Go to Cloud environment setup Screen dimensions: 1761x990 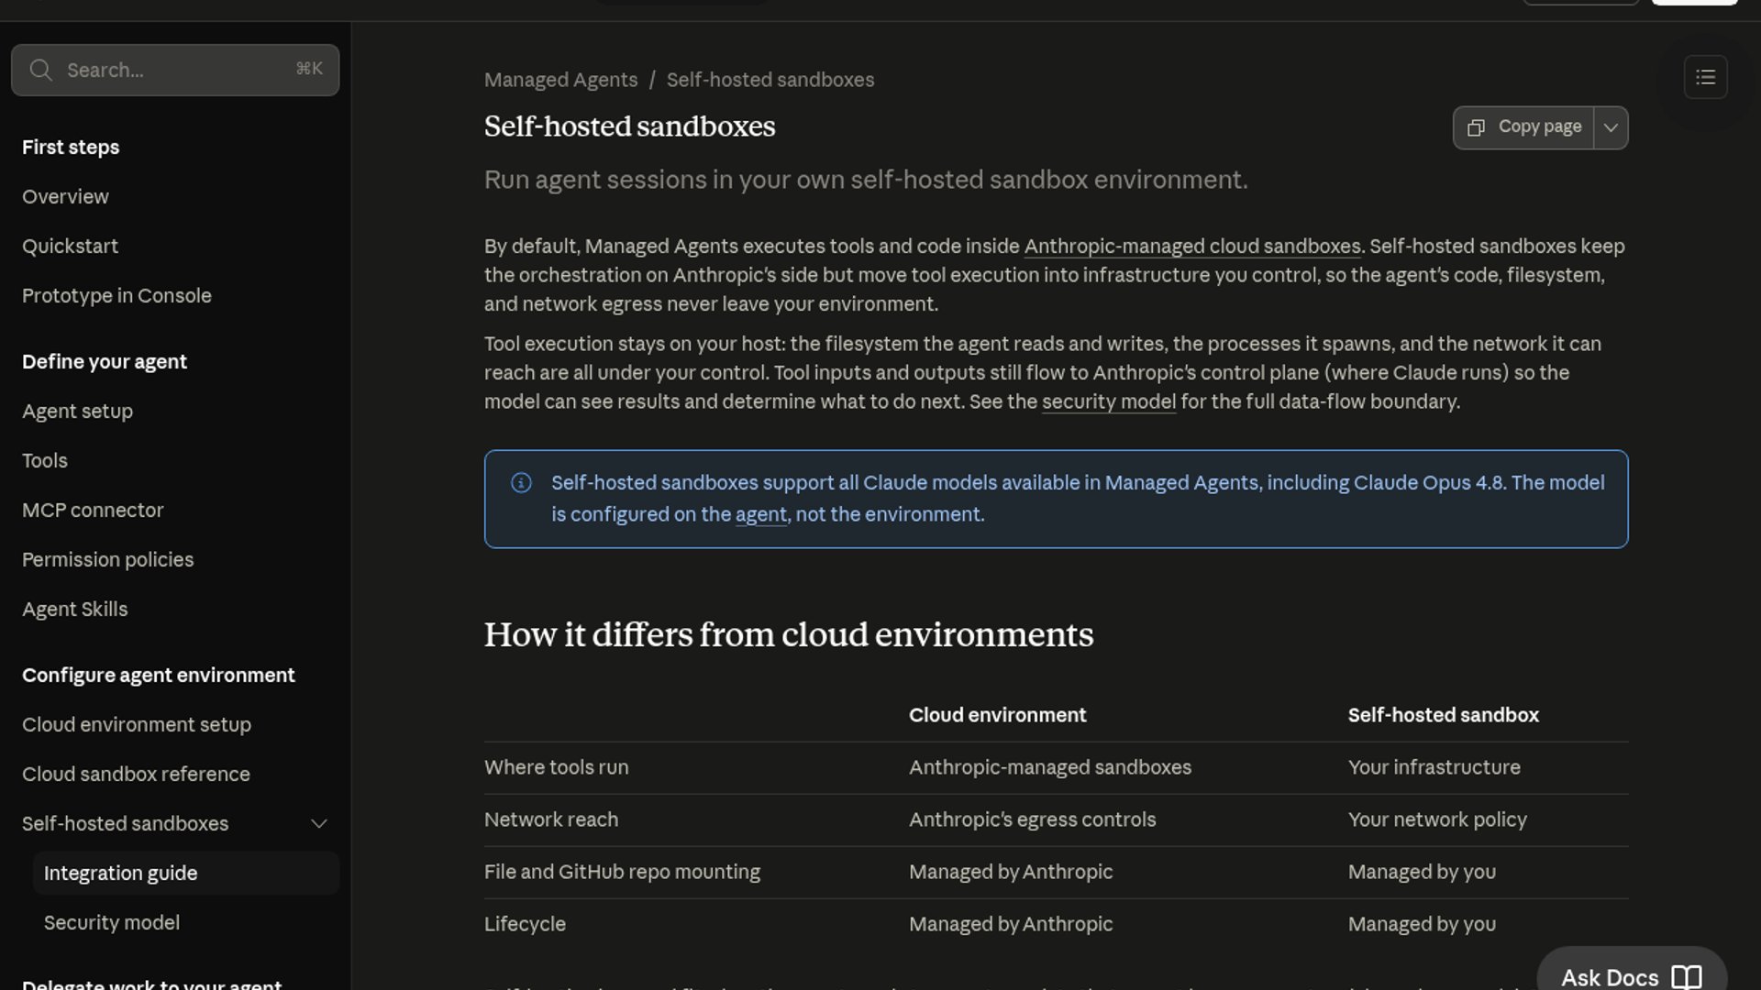click(x=137, y=724)
